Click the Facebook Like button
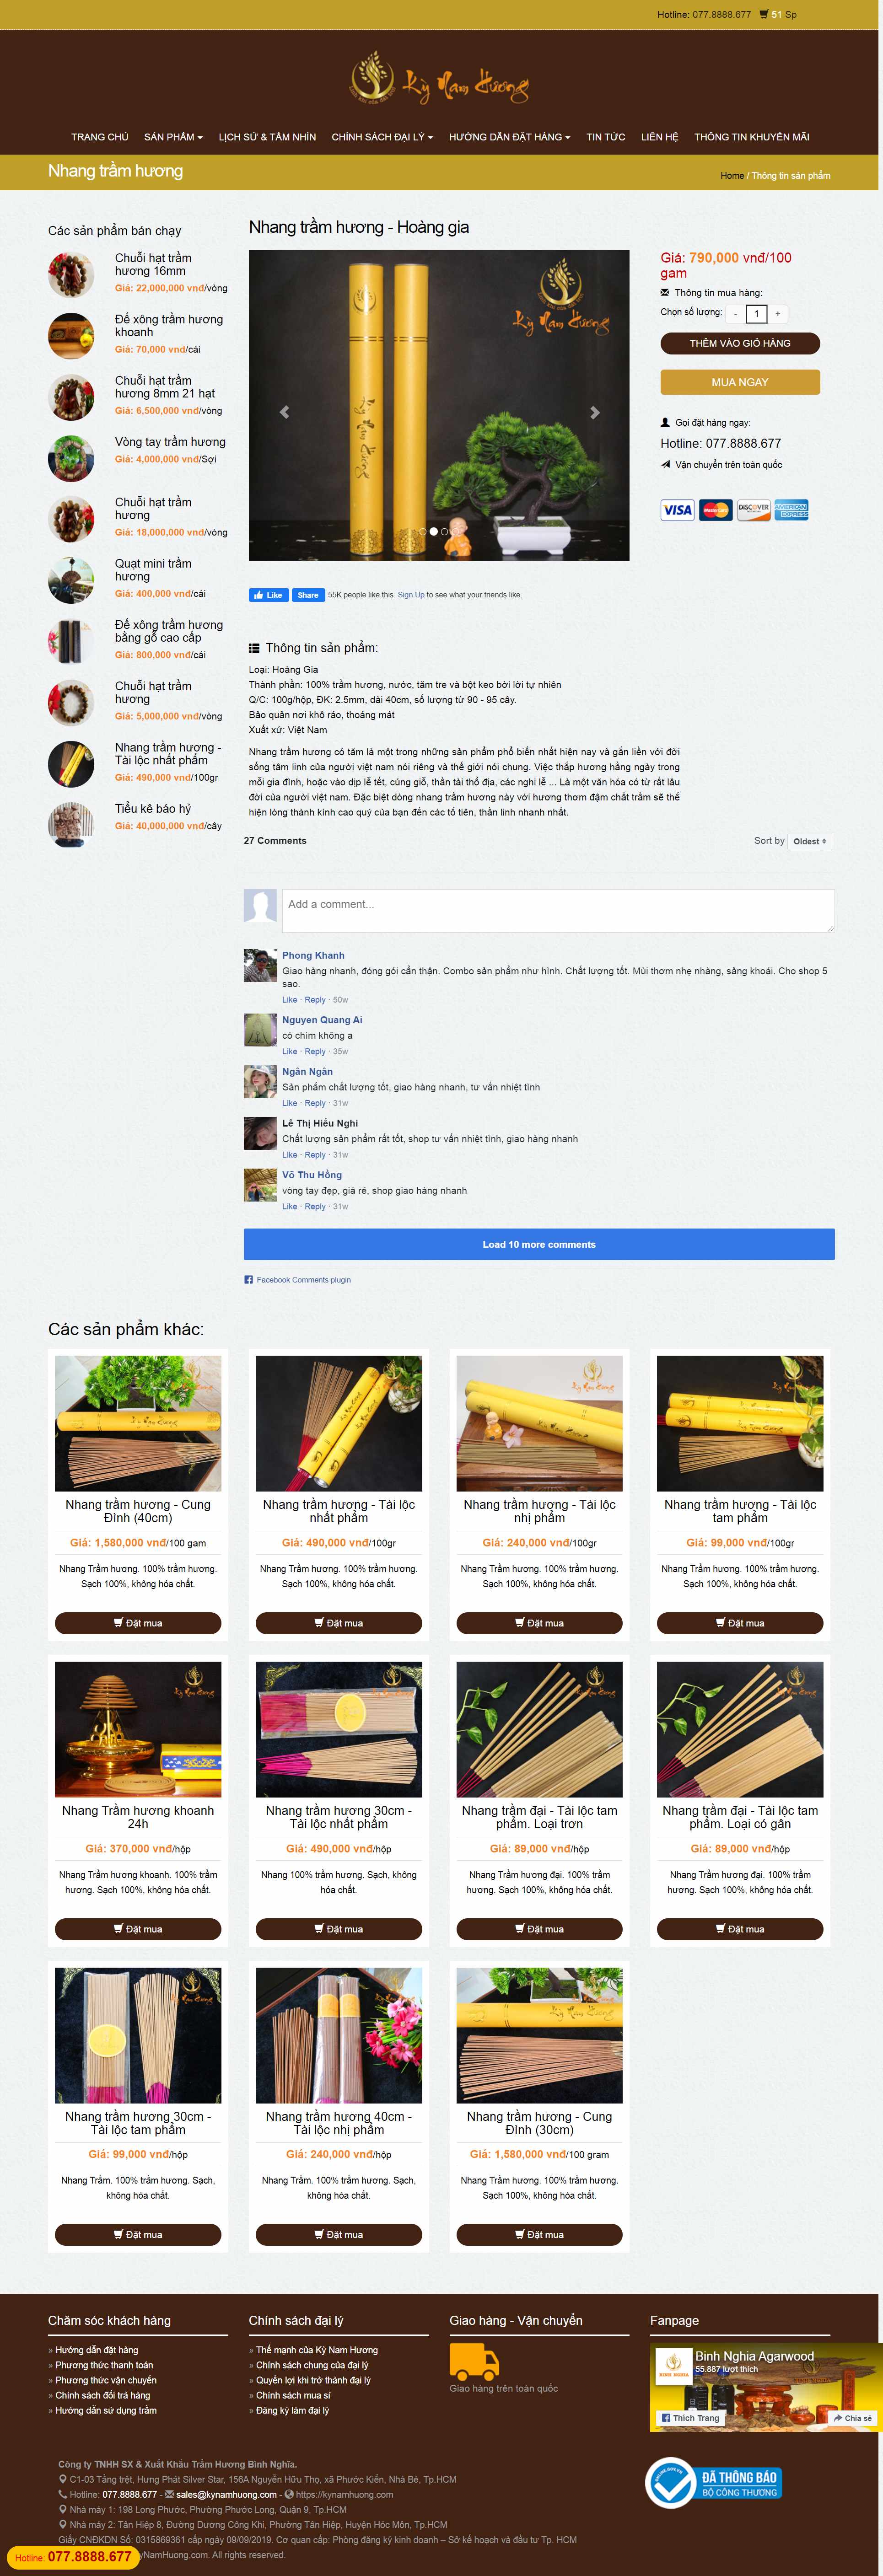This screenshot has width=883, height=2576. [268, 595]
